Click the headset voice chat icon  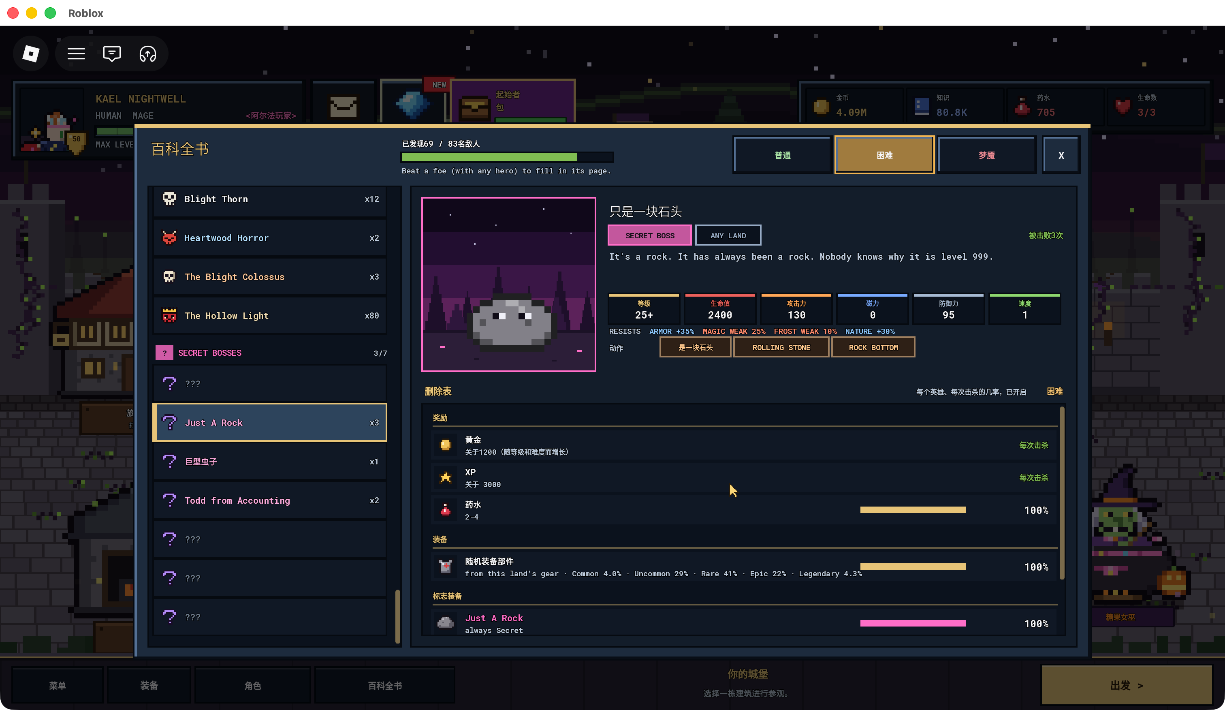click(148, 53)
